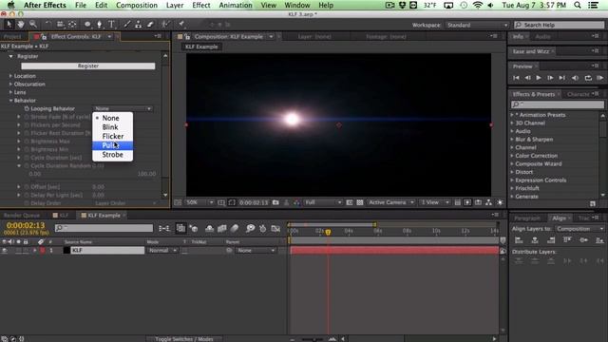
Task: Click the Register button
Action: 88,66
